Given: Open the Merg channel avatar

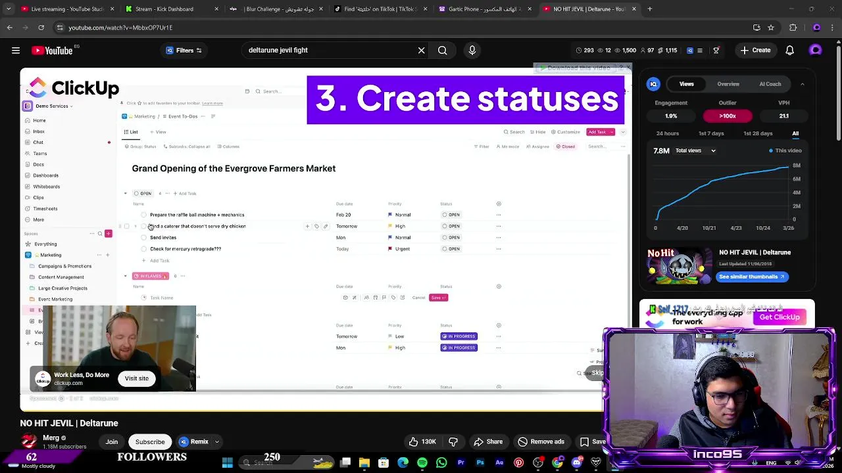Looking at the screenshot, I should [29, 441].
